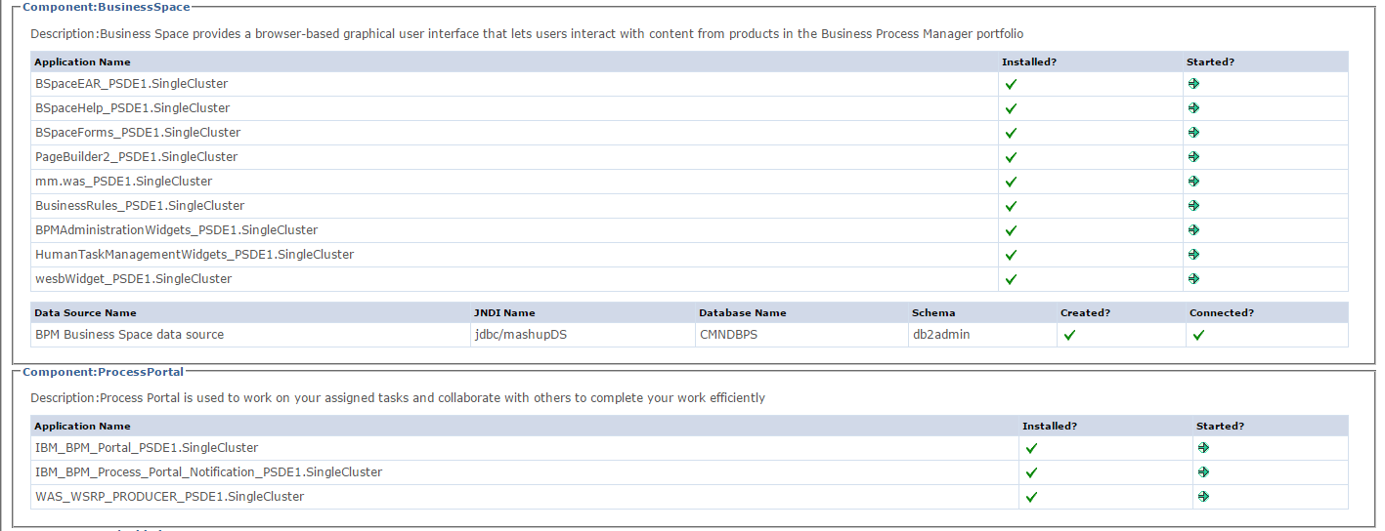The image size is (1385, 531).
Task: Click Started arrow for IBM_BPM_Portal_PSDE1.SingleCluster
Action: pos(1203,447)
